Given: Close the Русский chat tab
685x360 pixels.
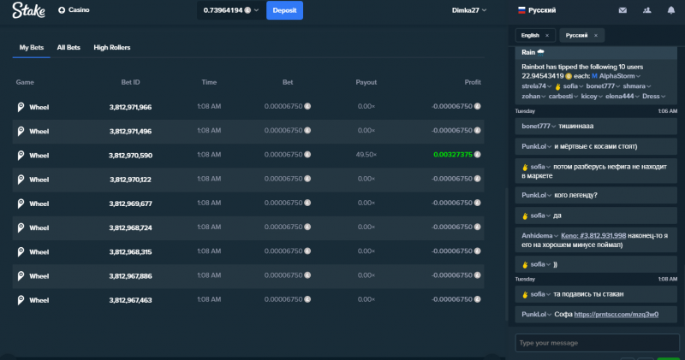Looking at the screenshot, I should (x=595, y=35).
